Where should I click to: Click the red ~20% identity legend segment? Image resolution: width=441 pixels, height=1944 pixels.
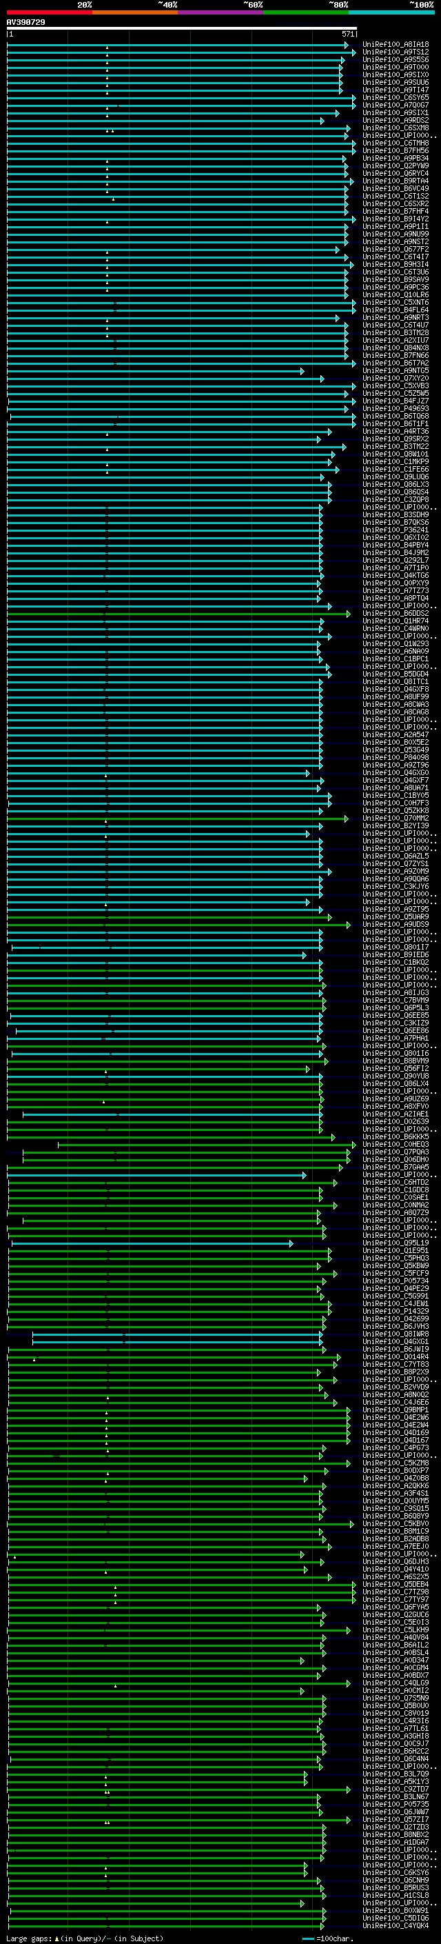coord(50,12)
